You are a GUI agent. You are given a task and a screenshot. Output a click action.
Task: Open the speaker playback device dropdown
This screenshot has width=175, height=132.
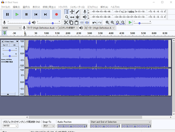(99, 28)
